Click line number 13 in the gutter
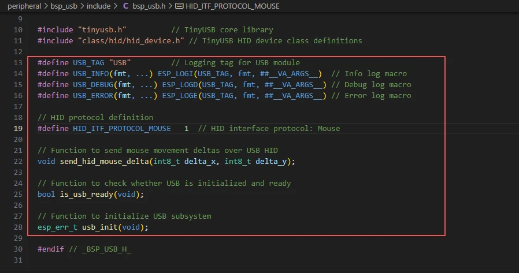 click(x=17, y=62)
